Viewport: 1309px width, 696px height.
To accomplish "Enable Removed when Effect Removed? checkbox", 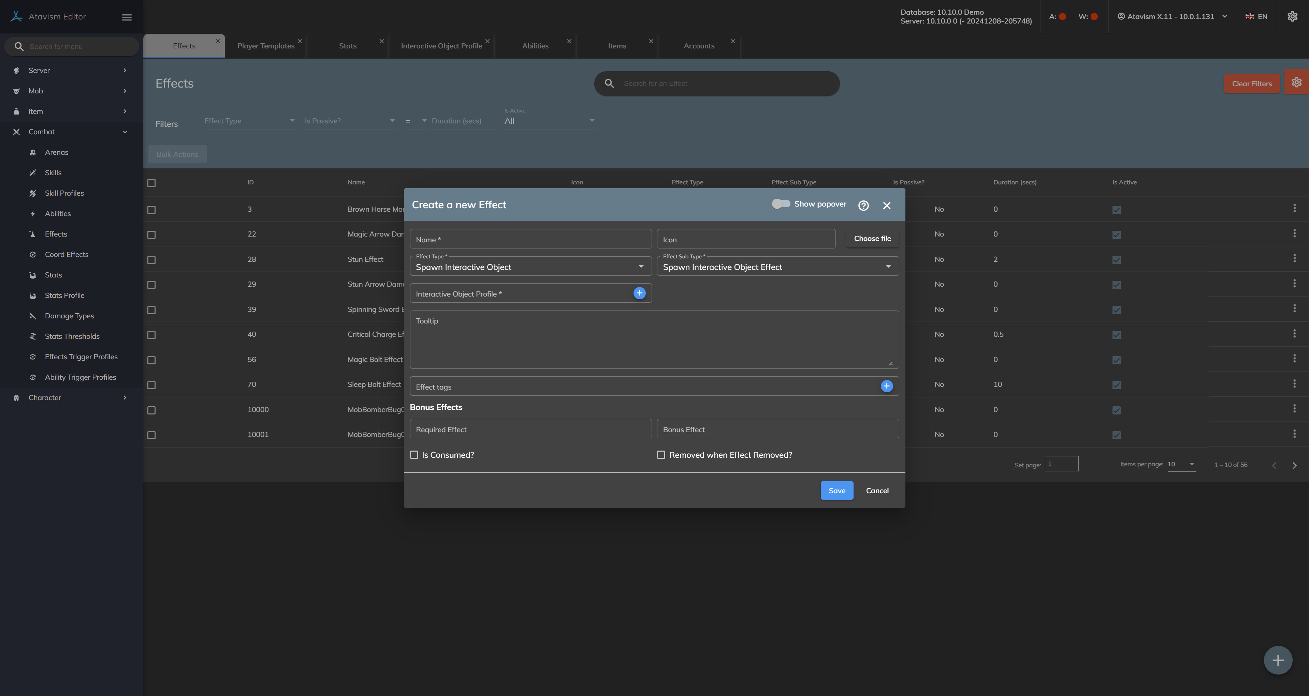I will click(661, 455).
